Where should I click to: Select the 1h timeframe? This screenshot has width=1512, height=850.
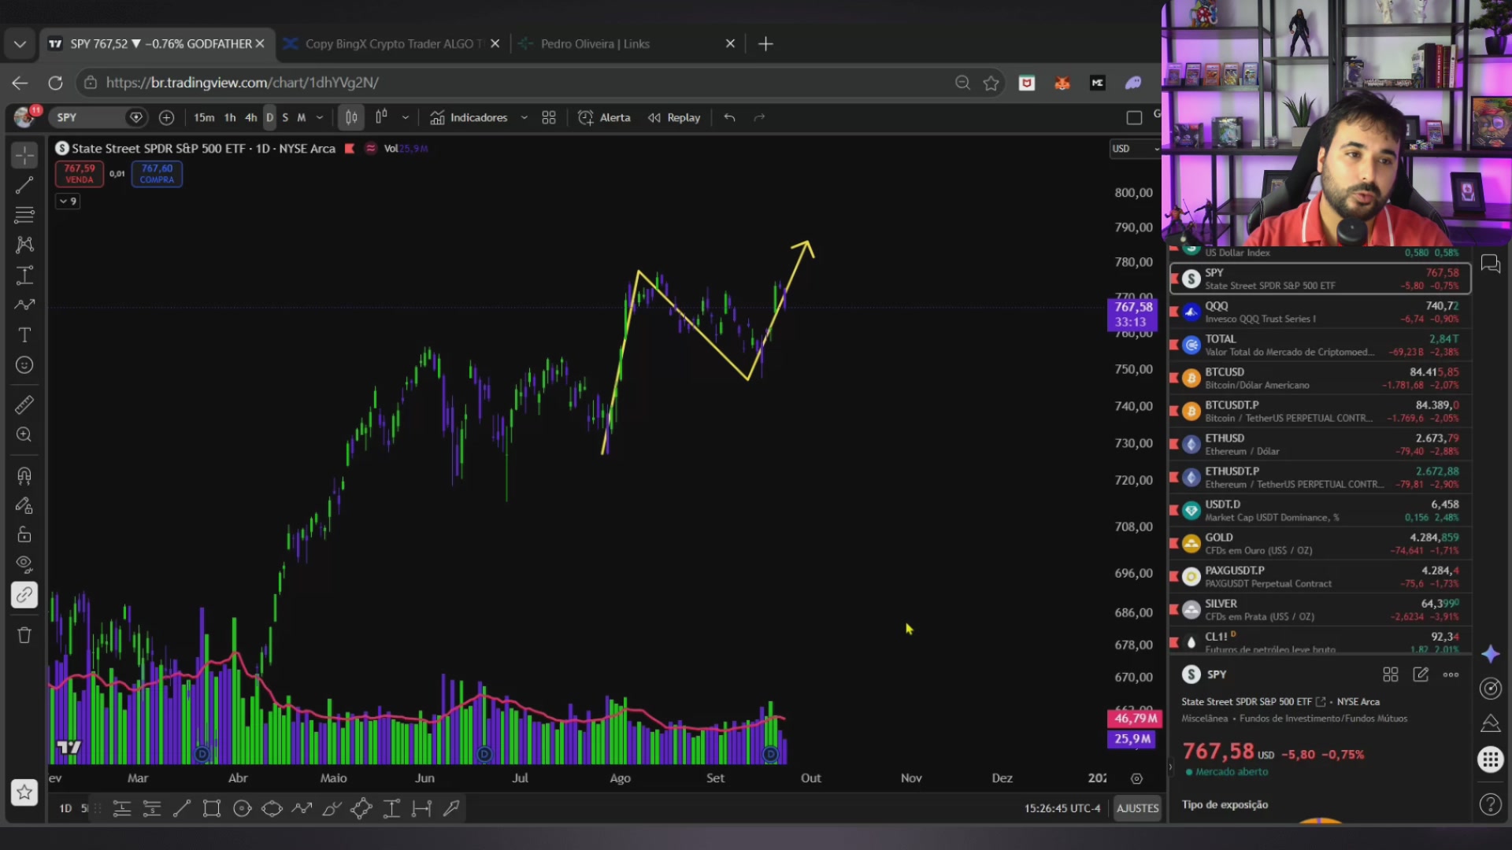pyautogui.click(x=230, y=117)
